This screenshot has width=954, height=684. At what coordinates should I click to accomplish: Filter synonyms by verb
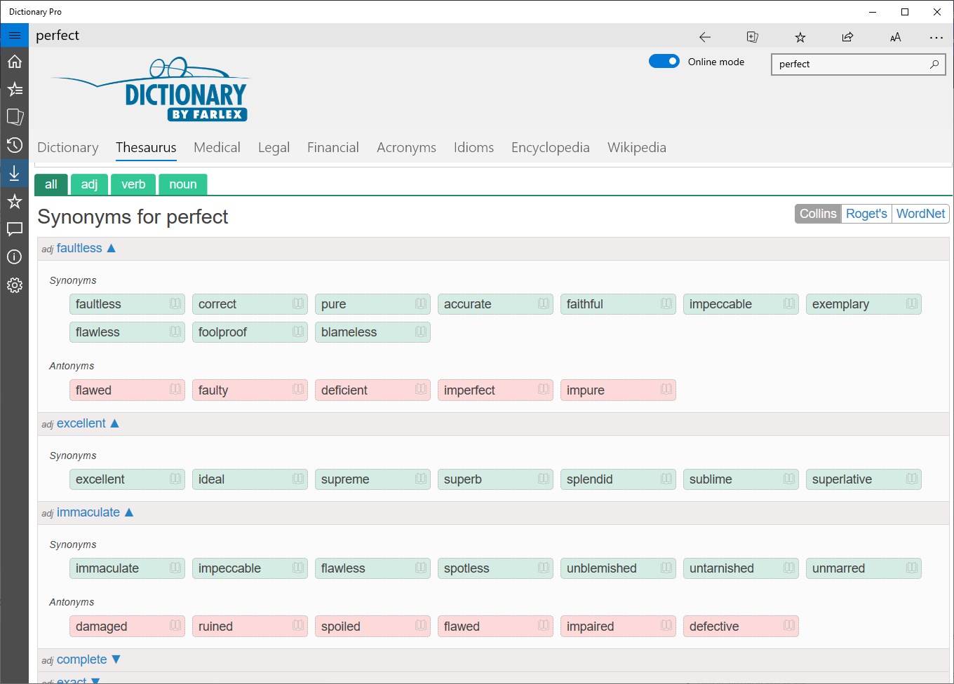point(133,184)
